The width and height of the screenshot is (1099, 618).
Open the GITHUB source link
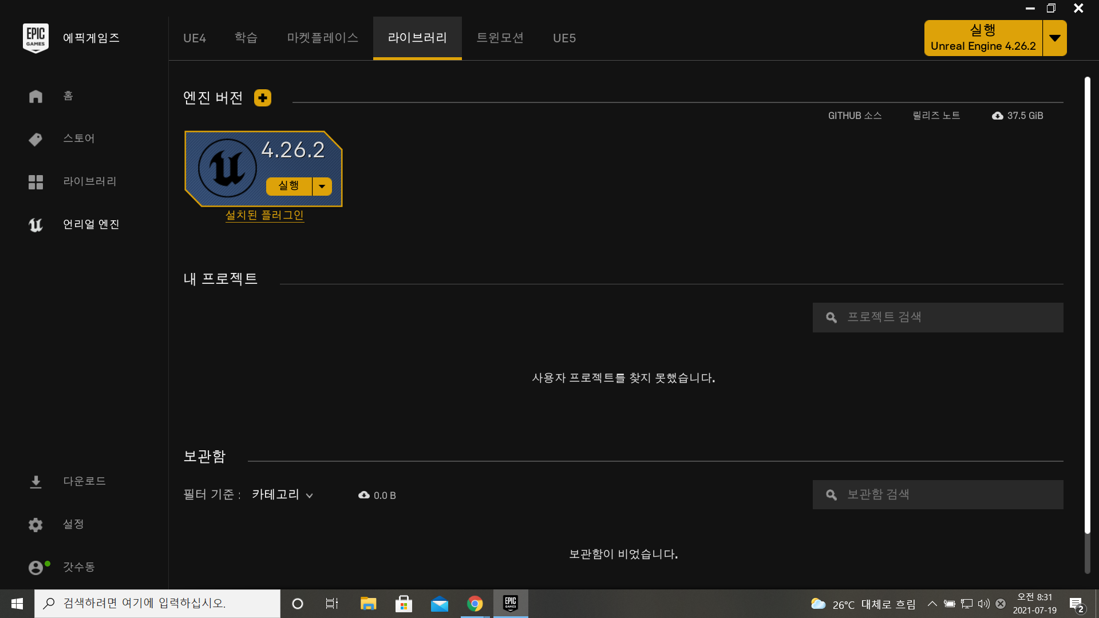tap(855, 116)
